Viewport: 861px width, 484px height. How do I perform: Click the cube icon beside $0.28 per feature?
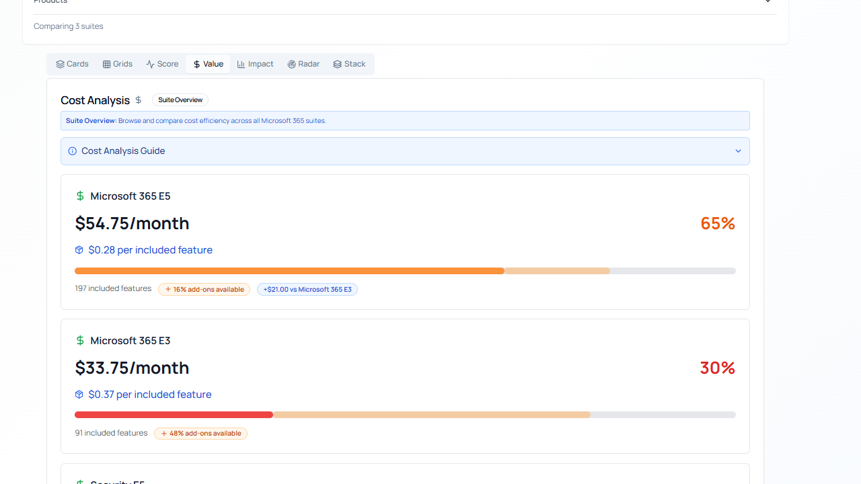[79, 250]
